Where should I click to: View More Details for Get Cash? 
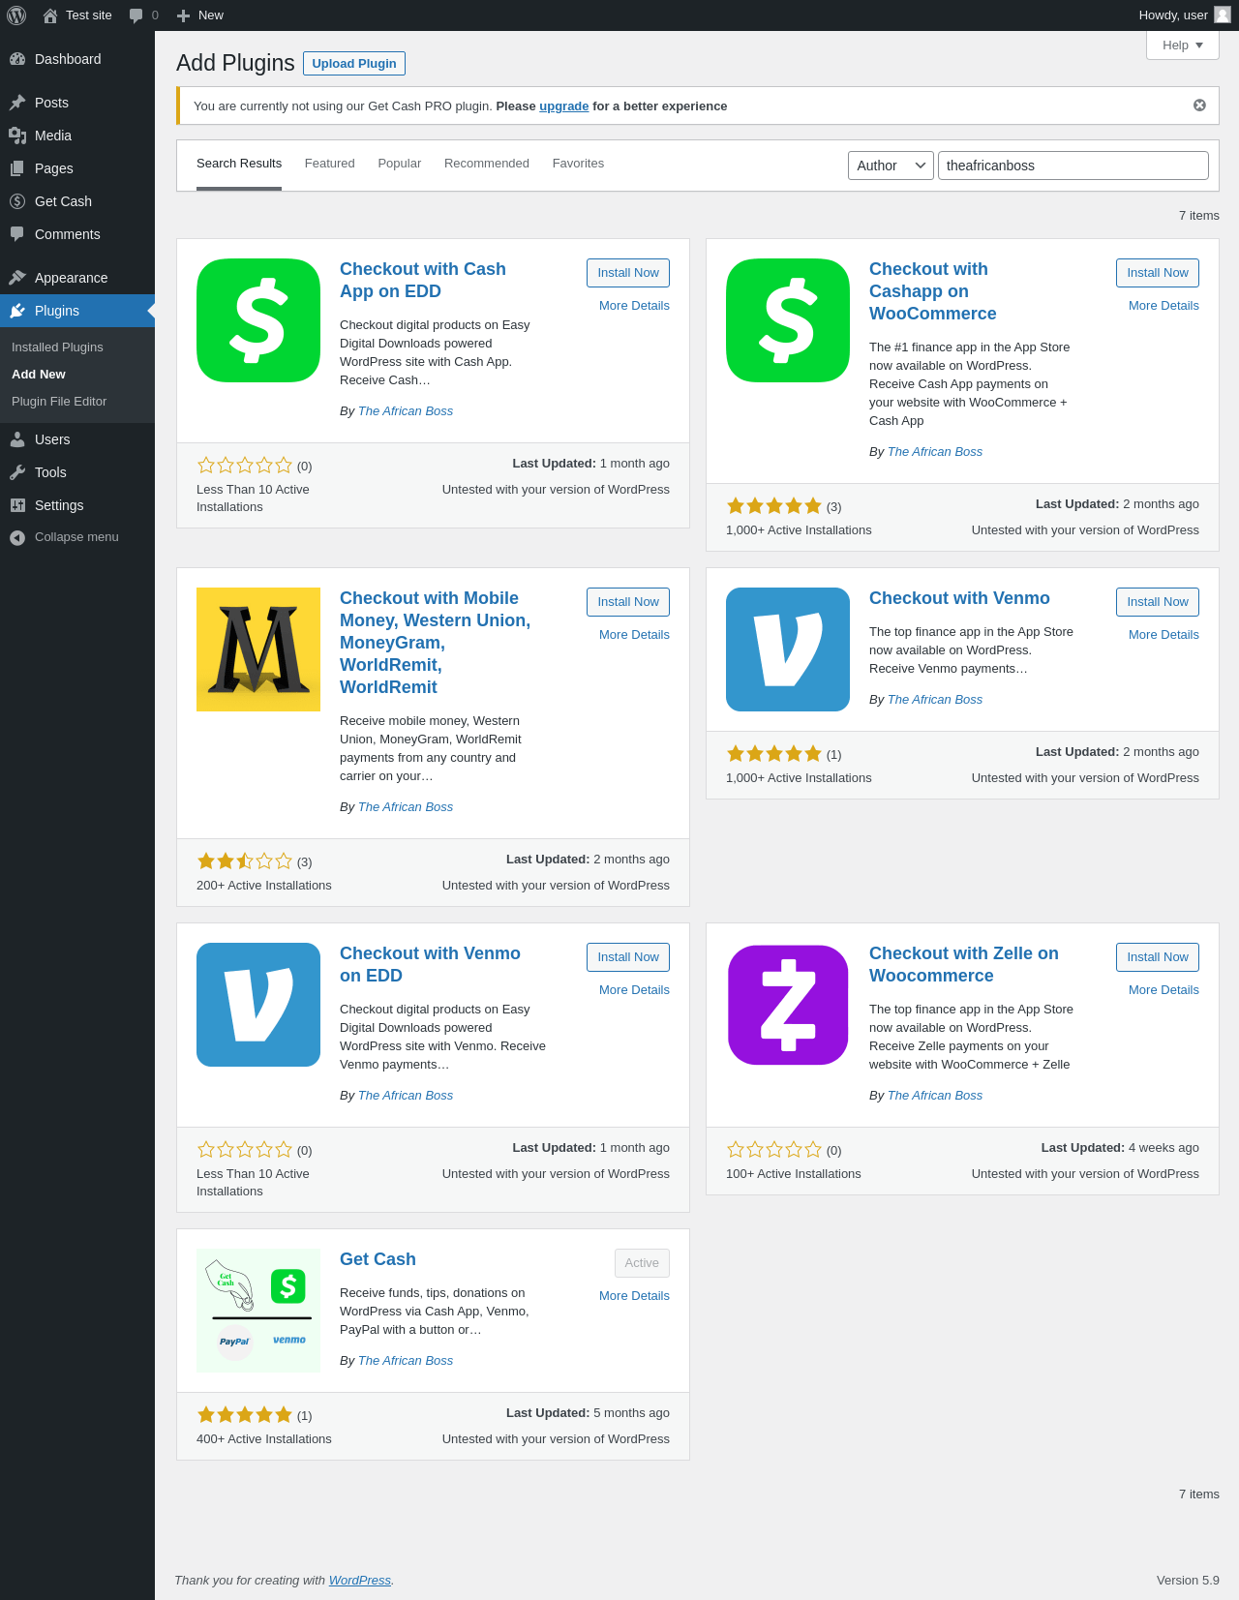[634, 1296]
